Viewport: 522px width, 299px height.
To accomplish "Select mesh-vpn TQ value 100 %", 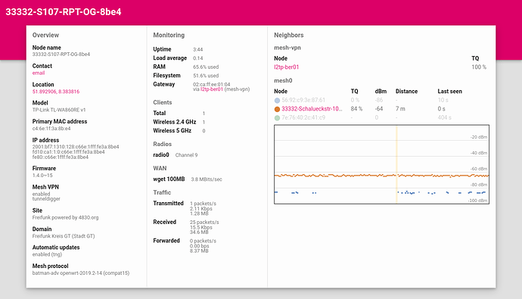I will [479, 67].
